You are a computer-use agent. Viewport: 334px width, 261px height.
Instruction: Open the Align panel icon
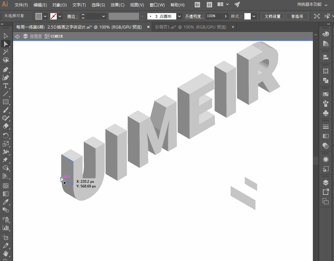[x=326, y=57]
